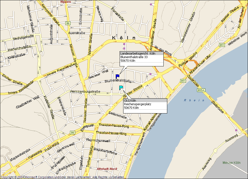Click the B55A road shield on Zoobrücke
Viewport: 248px width, 179px height.
[200, 90]
